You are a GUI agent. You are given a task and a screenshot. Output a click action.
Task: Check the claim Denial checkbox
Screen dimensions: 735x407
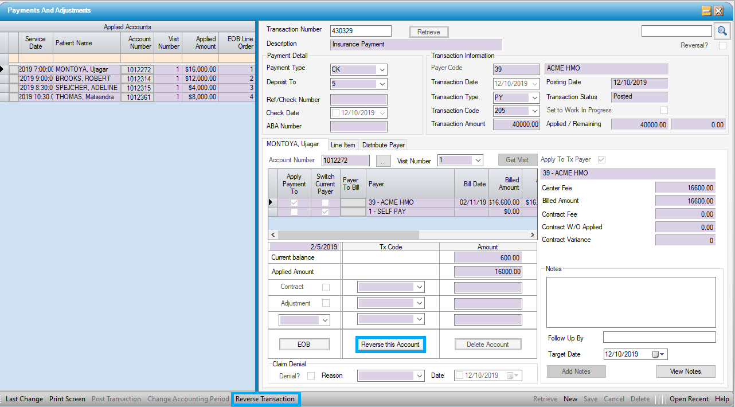311,376
